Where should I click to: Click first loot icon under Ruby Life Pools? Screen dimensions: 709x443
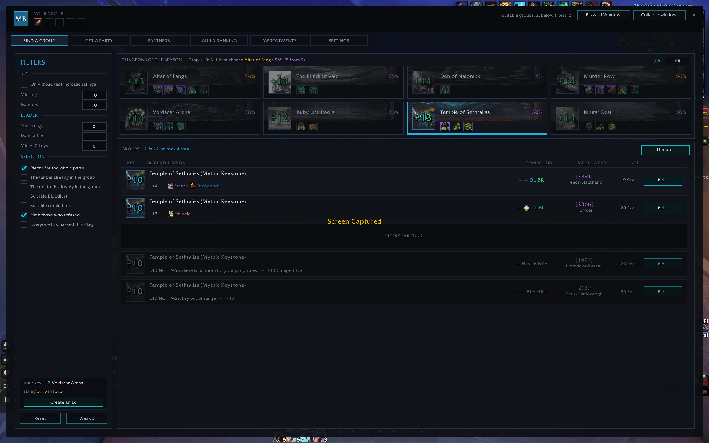(301, 127)
